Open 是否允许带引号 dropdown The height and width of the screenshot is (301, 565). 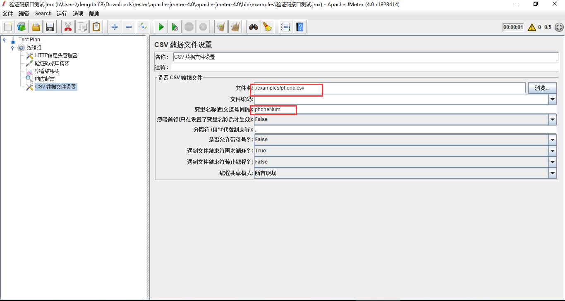pos(553,140)
